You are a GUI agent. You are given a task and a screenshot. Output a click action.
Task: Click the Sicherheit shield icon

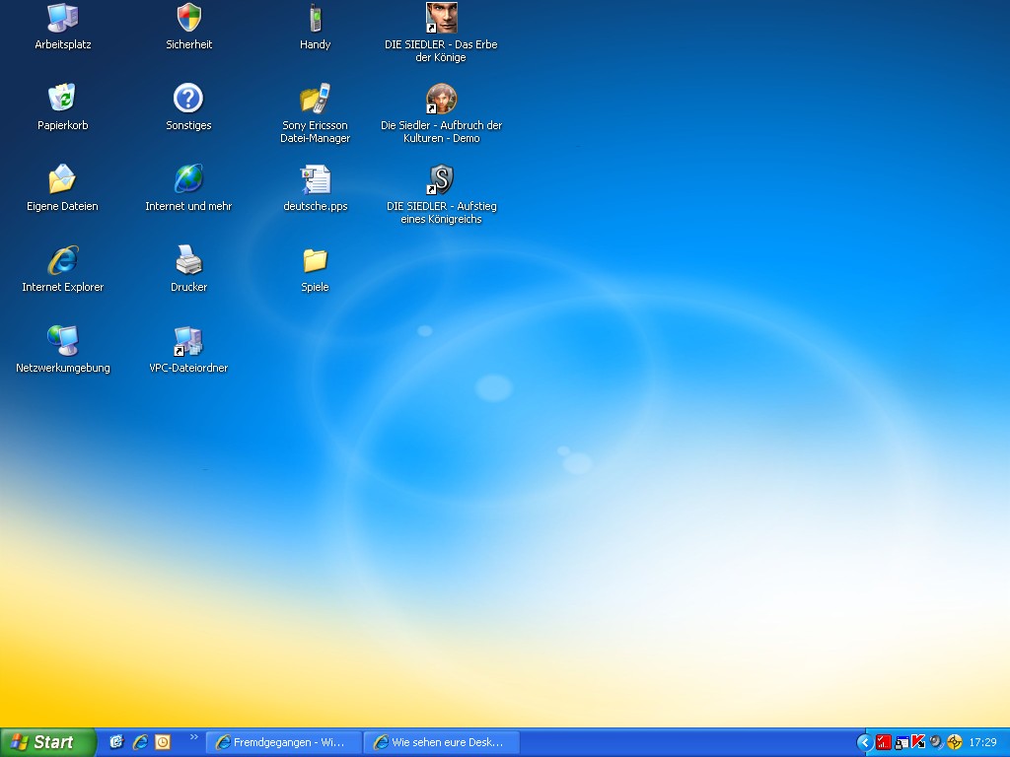(x=188, y=18)
